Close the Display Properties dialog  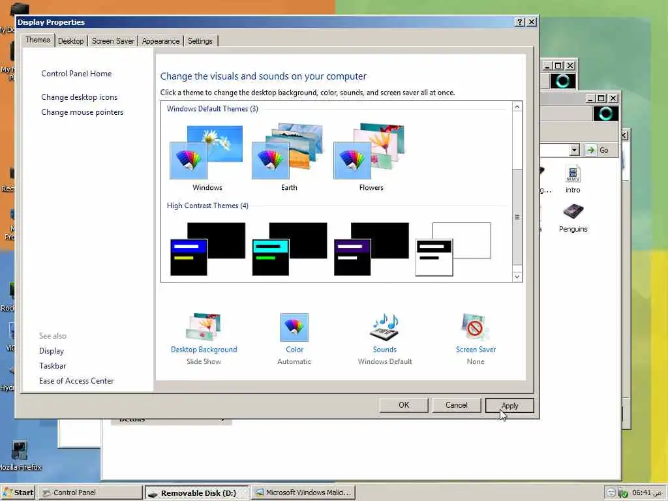click(531, 22)
